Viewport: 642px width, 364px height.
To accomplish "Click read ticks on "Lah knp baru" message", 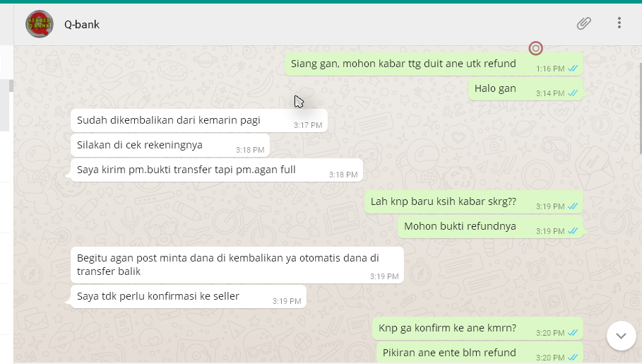I will (x=573, y=206).
